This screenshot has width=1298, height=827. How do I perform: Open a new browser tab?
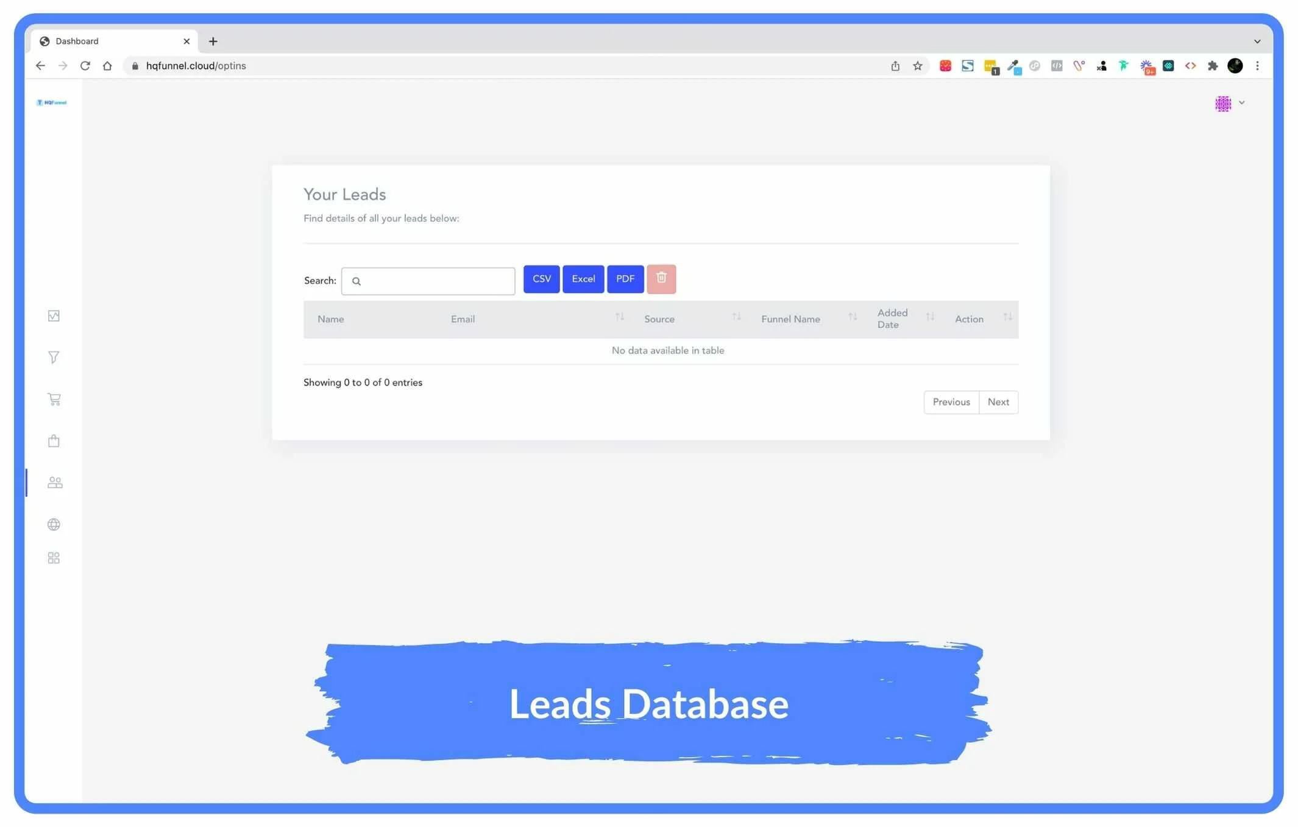click(x=213, y=41)
